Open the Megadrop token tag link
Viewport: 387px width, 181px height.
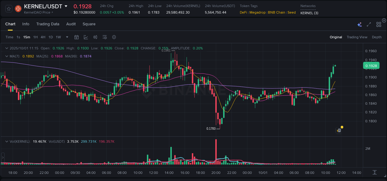(257, 13)
